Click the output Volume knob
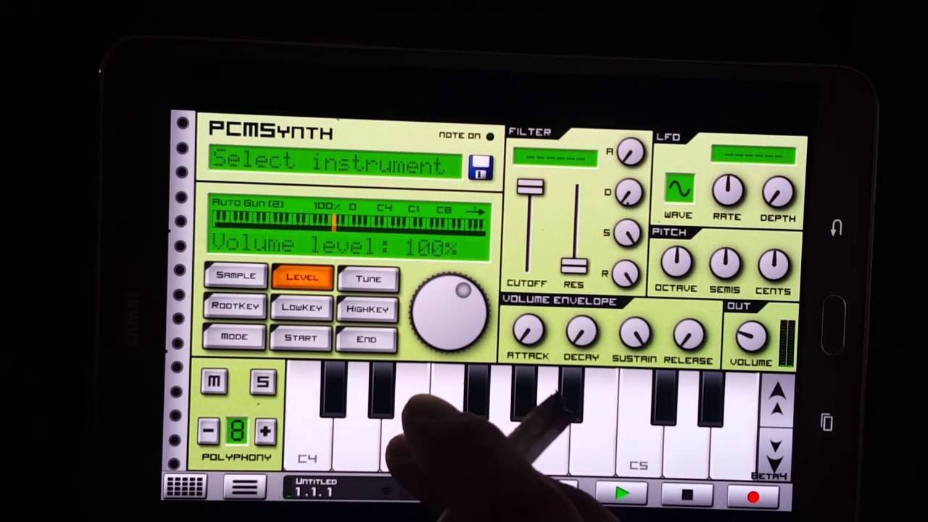This screenshot has width=928, height=522. 751,337
